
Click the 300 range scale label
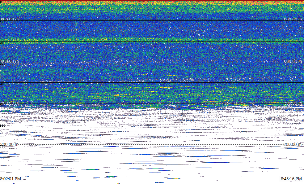[3, 64]
